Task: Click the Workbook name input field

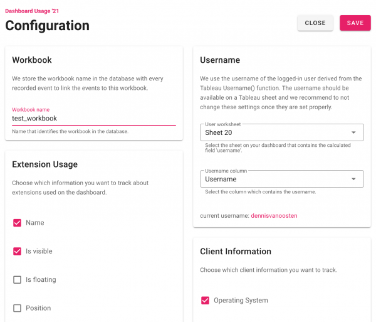Action: [x=94, y=119]
